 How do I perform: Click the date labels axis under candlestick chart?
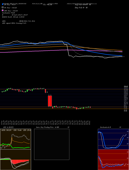tap(46, 122)
